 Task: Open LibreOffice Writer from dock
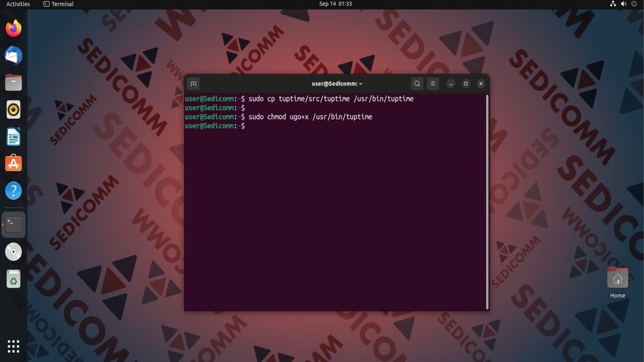click(x=13, y=137)
